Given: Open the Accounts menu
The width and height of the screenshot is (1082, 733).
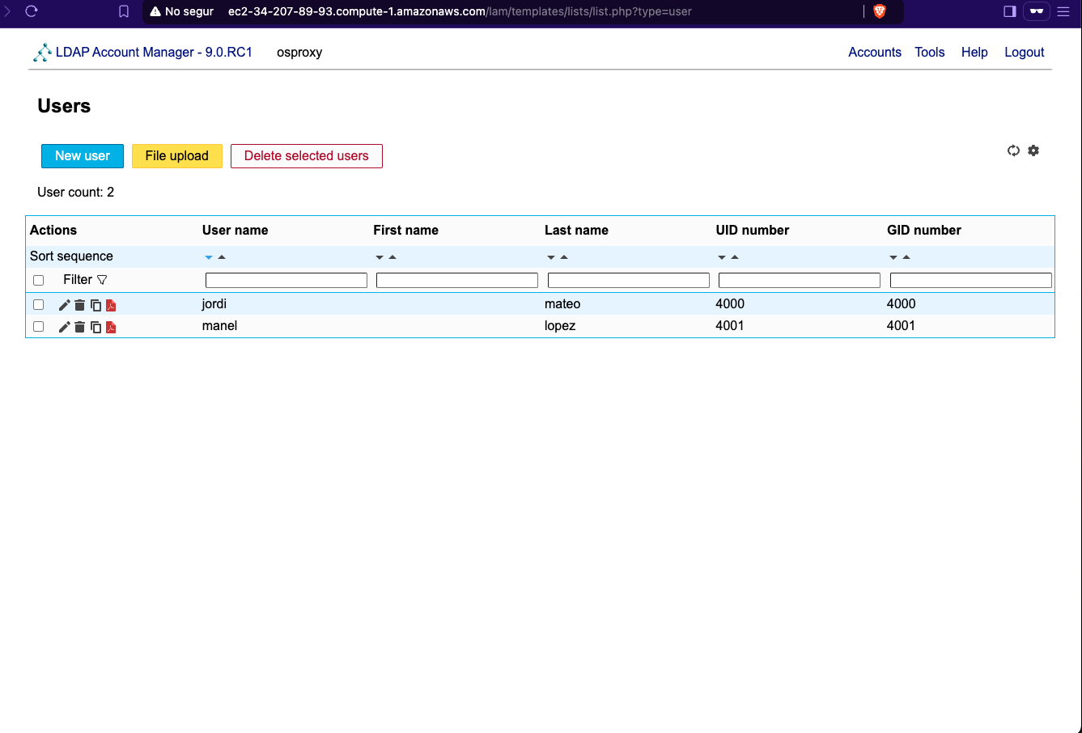Looking at the screenshot, I should 874,52.
